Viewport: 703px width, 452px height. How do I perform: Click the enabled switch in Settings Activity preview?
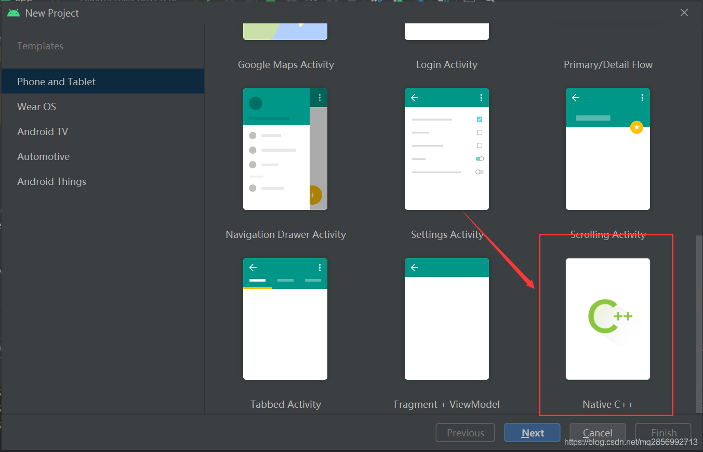[x=480, y=159]
